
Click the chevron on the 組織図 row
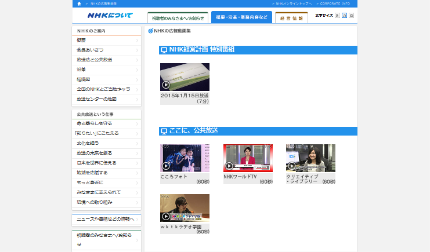[137, 80]
